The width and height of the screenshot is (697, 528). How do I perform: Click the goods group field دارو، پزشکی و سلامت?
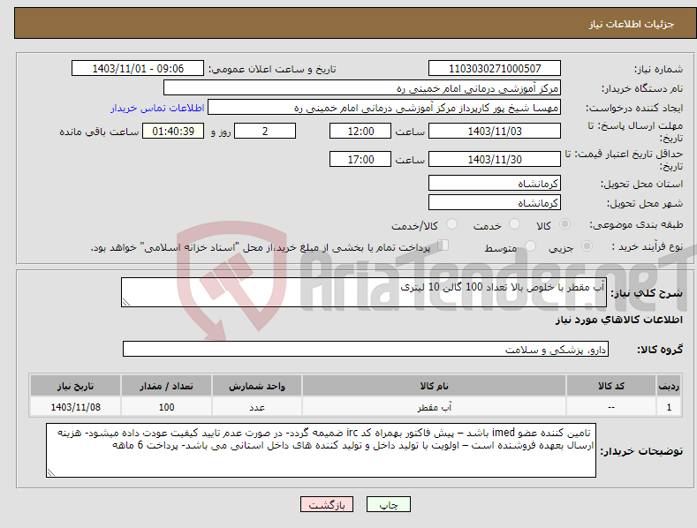coord(366,350)
